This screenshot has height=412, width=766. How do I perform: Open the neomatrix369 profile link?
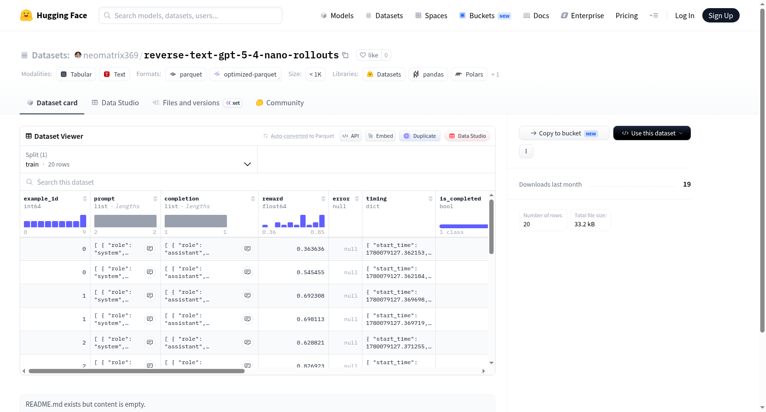tap(111, 56)
